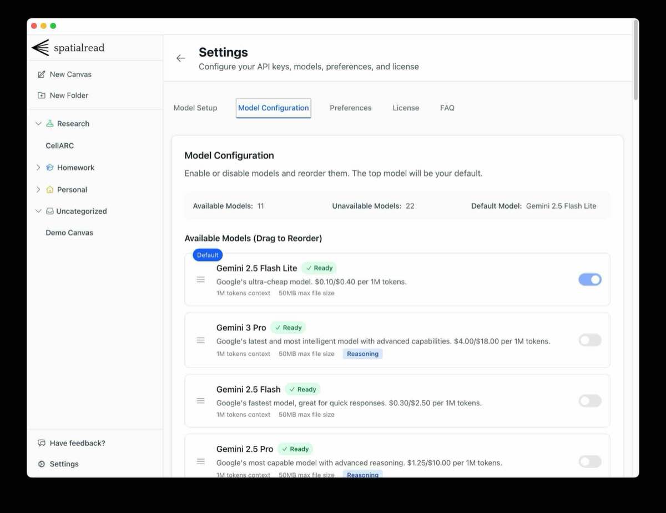Open the Preferences tab
The width and height of the screenshot is (666, 513).
351,108
